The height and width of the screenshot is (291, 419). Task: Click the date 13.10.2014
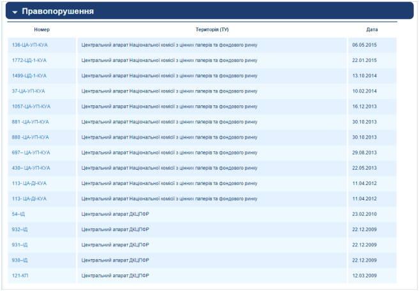coord(365,75)
